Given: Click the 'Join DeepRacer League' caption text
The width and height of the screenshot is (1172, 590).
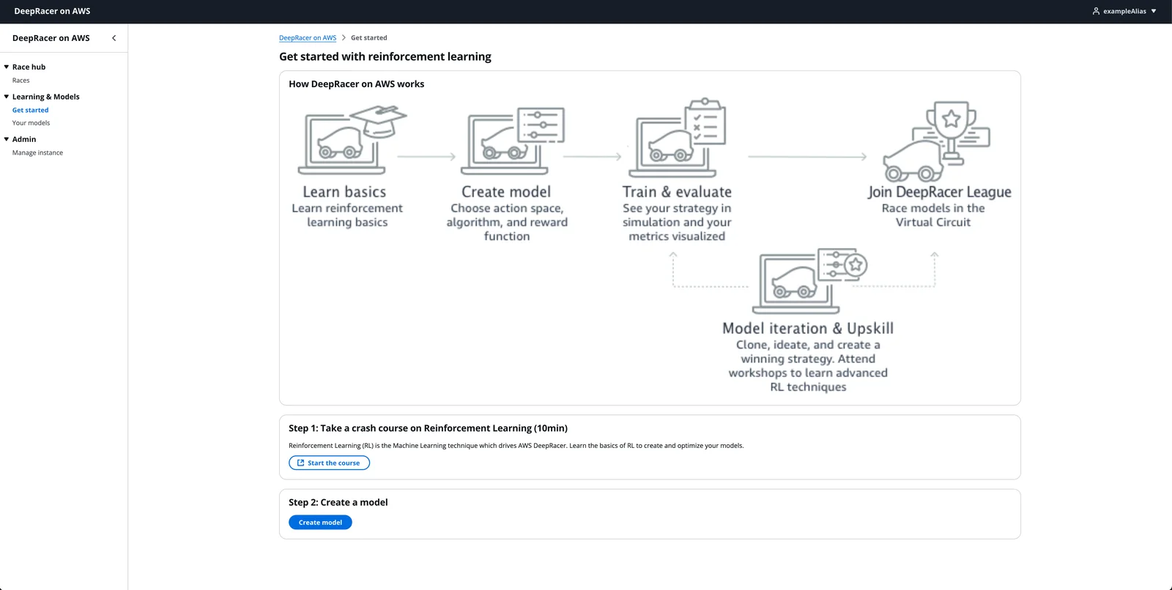Looking at the screenshot, I should click(x=939, y=192).
